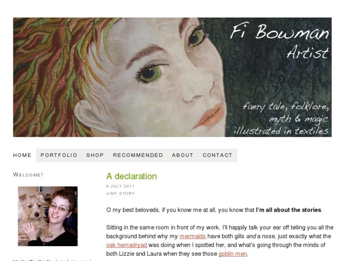Click the 'Fi Bowman Artist' banner title
Viewport: 348px width, 261px height.
tap(280, 41)
